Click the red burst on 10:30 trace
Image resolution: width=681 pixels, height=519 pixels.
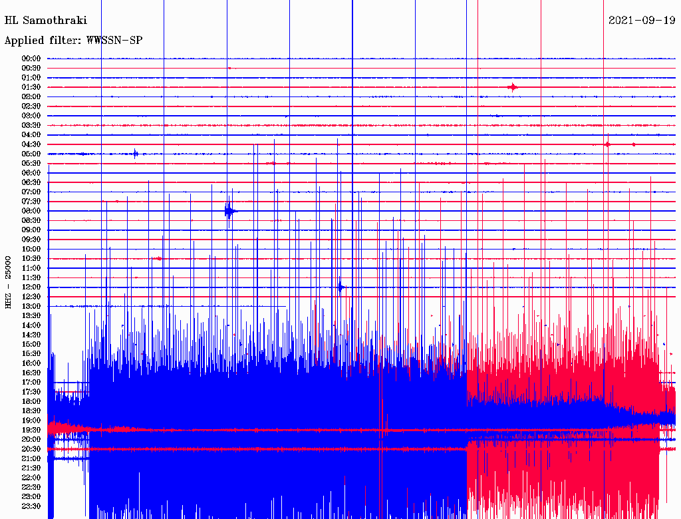(157, 259)
